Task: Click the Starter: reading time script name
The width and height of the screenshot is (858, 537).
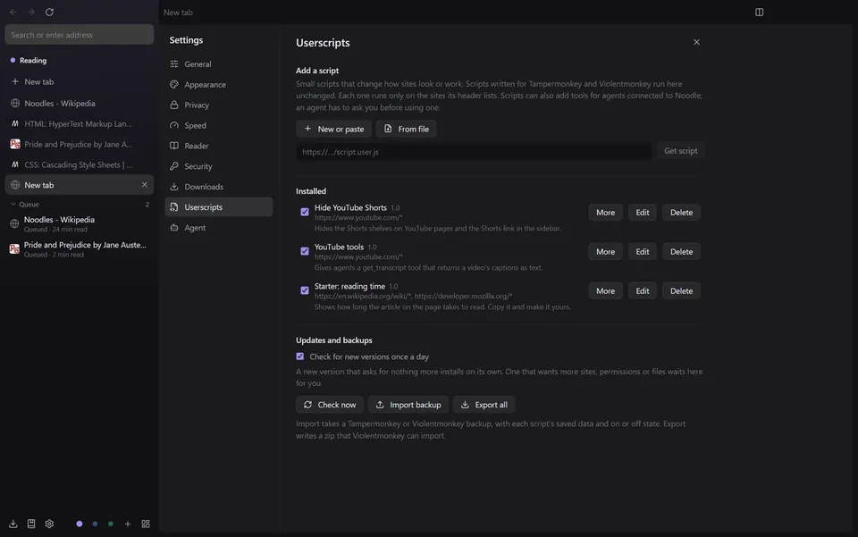Action: pos(349,287)
